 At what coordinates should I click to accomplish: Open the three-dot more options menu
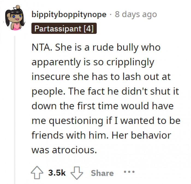129,173
